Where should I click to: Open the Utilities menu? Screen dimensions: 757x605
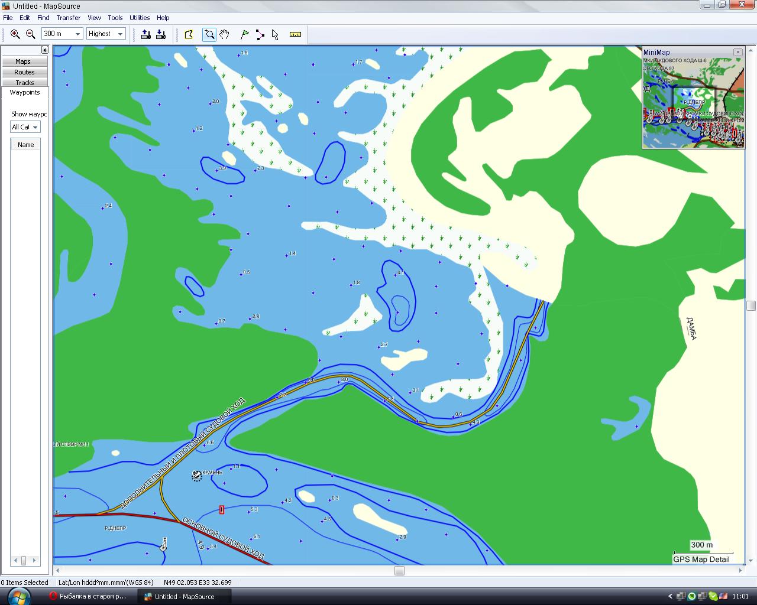(140, 18)
